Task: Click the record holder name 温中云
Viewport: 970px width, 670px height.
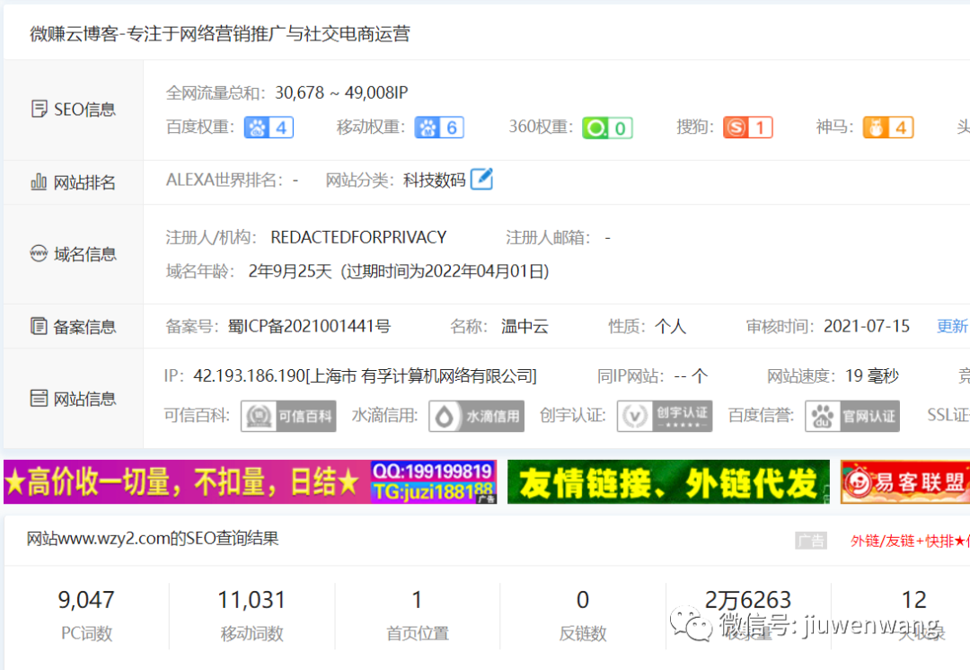Action: tap(525, 326)
